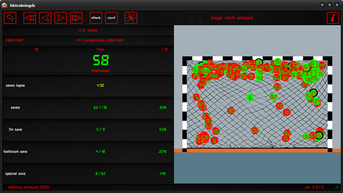Click the player shots analysis heading
The image size is (343, 193).
[x=232, y=18]
